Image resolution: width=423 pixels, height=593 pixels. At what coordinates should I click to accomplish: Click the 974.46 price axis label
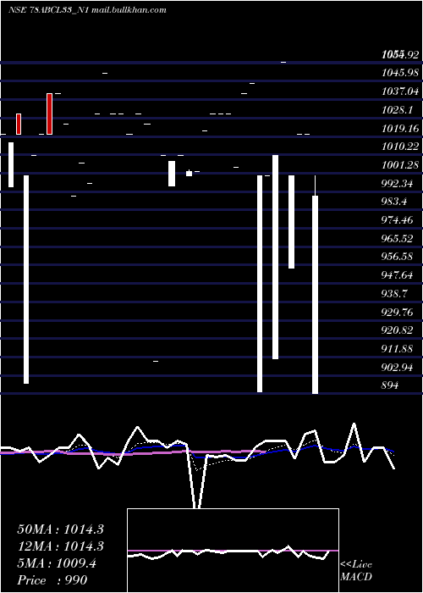coord(397,220)
